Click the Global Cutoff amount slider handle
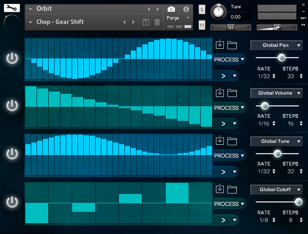308x234 pixels. [x=298, y=201]
